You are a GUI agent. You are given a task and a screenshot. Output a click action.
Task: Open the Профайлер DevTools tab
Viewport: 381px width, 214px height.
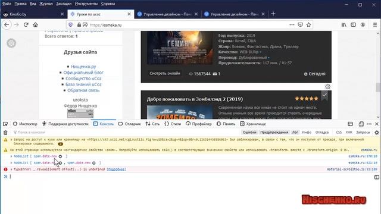[199, 124]
